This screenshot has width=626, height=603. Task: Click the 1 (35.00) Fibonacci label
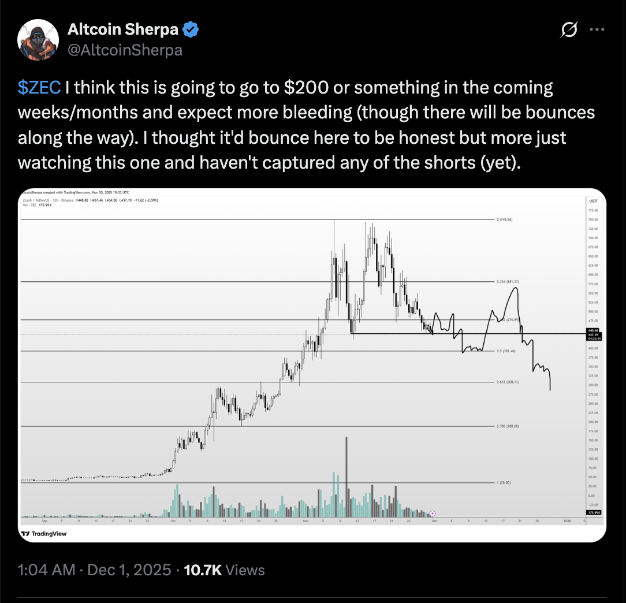pyautogui.click(x=504, y=482)
